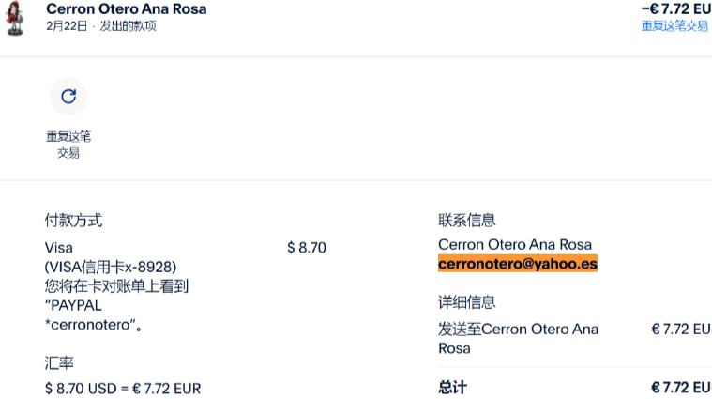Image resolution: width=712 pixels, height=399 pixels.
Task: Click the −€ 7.72 amount in the header
Action: (675, 8)
